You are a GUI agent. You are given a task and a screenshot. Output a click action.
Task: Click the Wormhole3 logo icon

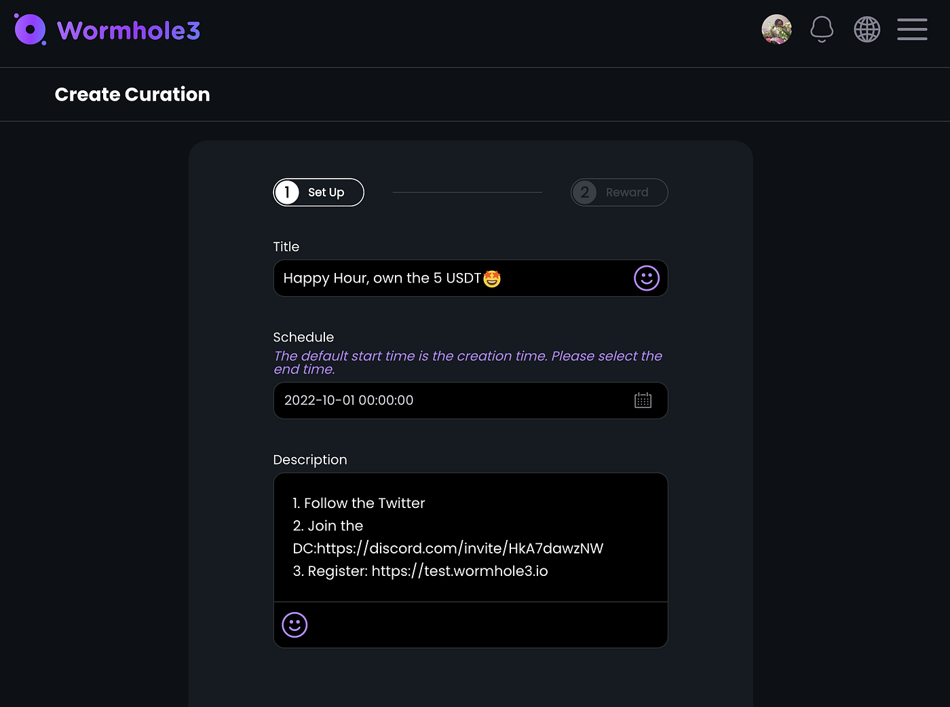(30, 30)
